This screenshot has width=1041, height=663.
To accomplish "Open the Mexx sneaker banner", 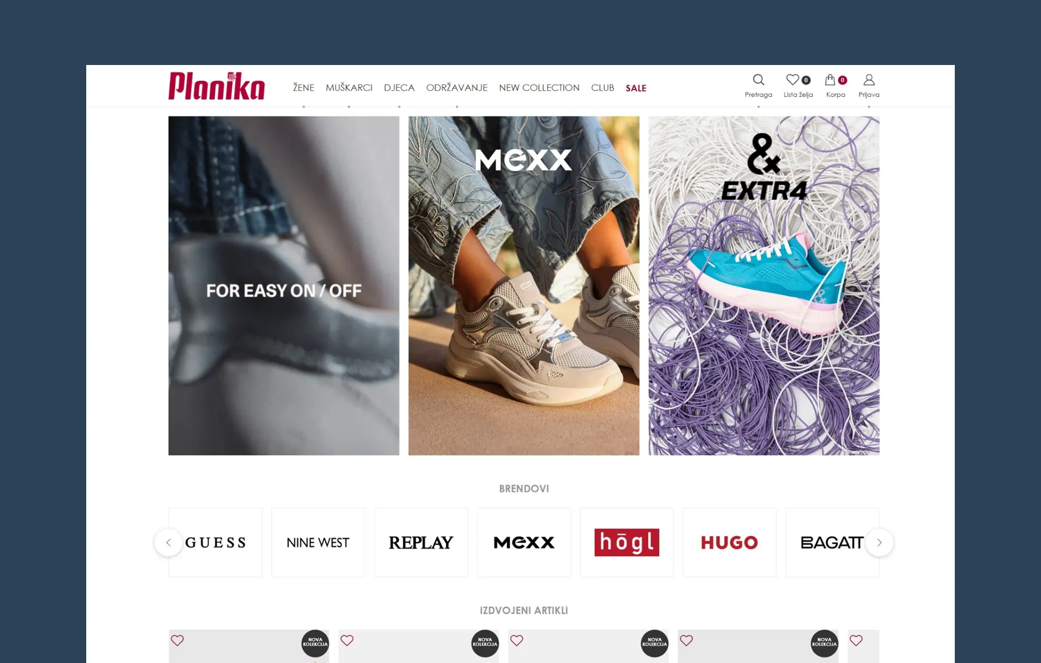I will pyautogui.click(x=524, y=285).
